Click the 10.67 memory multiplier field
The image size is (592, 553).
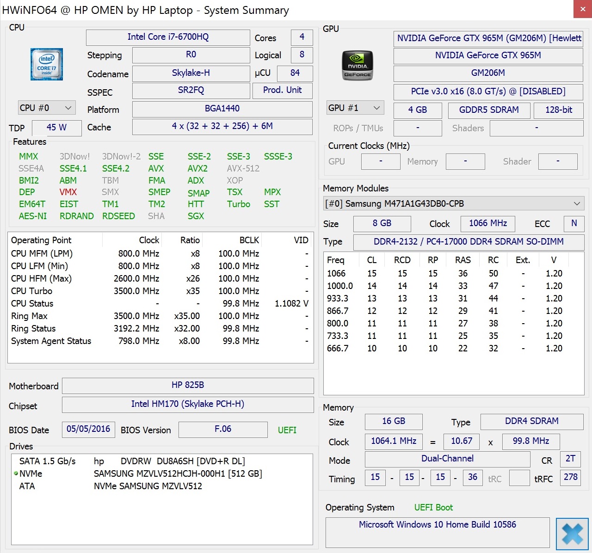click(x=462, y=442)
